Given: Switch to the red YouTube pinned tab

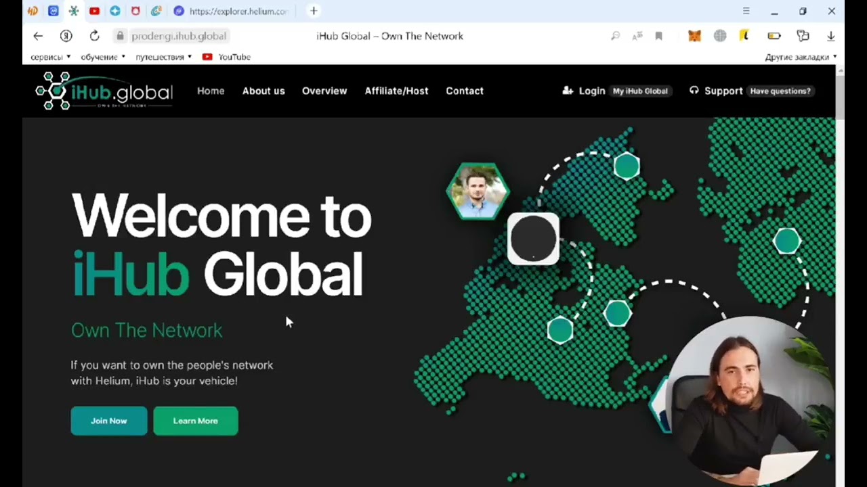Looking at the screenshot, I should (x=94, y=11).
